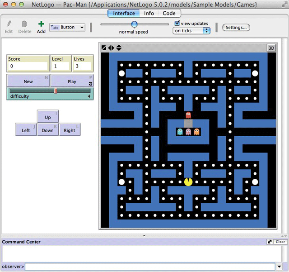Click the orange ghost in the pen
The image size is (289, 272).
pos(197,132)
